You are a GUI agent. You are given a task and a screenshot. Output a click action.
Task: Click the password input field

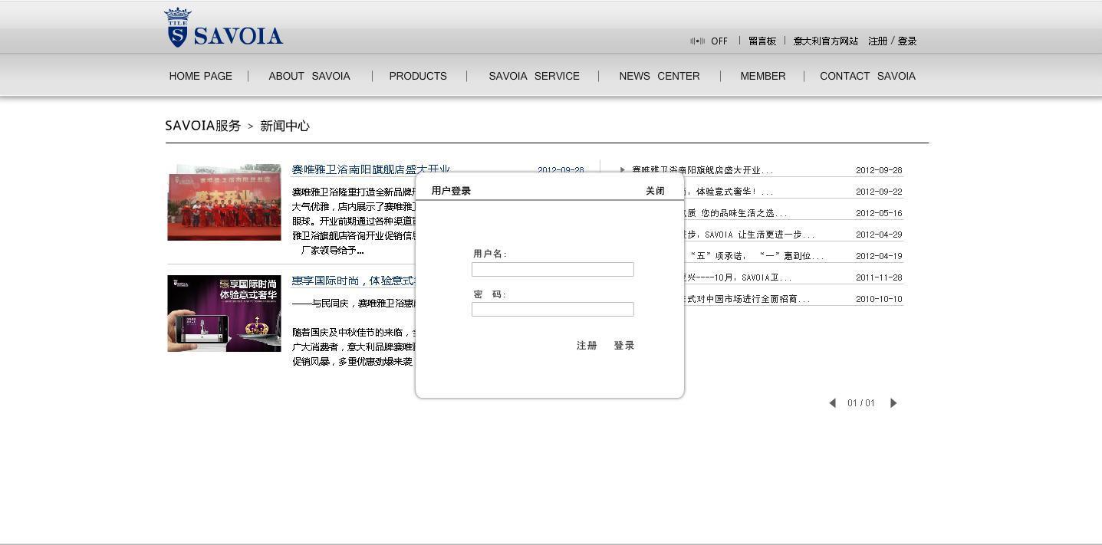[552, 309]
